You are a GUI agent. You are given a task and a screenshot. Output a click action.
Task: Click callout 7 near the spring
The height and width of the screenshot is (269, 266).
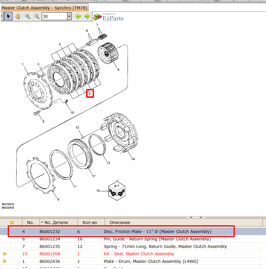97,25
